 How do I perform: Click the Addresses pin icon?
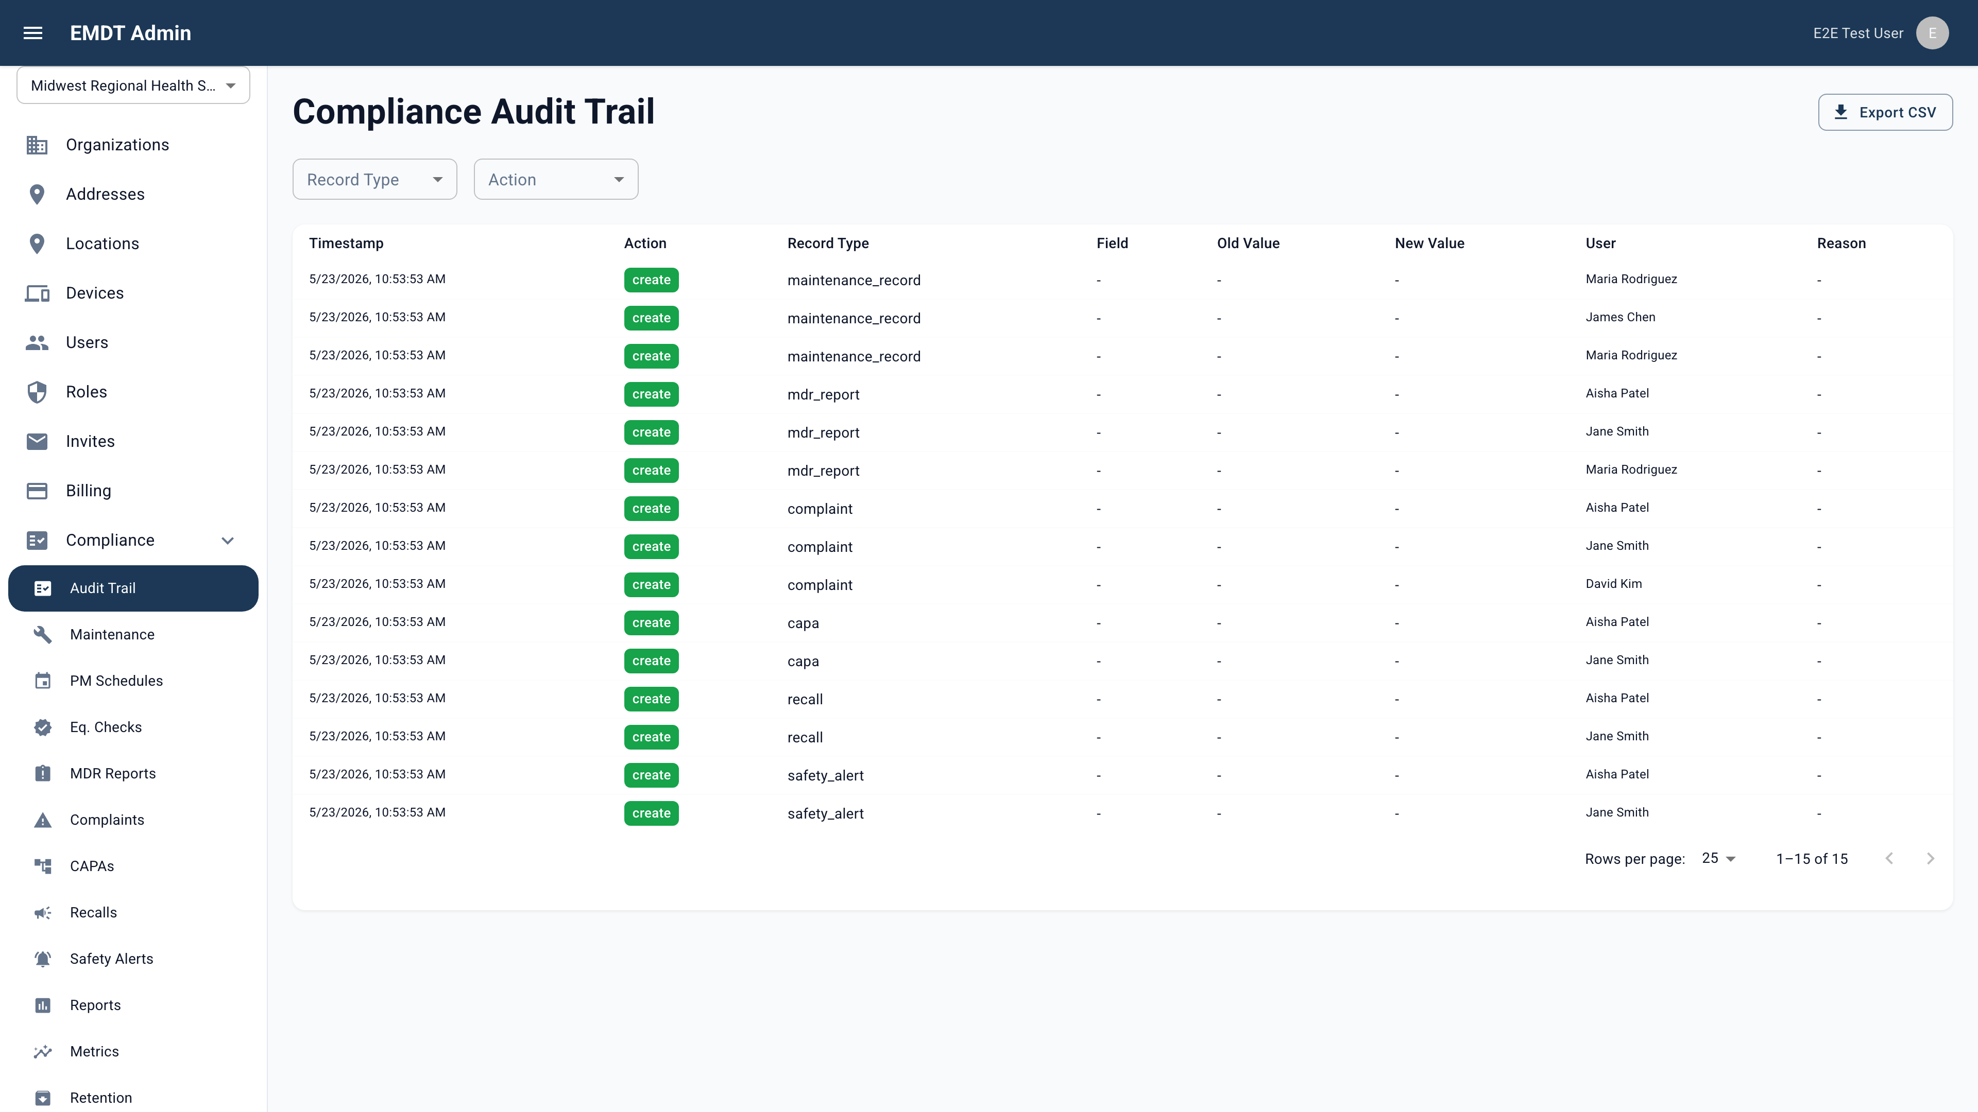tap(37, 194)
